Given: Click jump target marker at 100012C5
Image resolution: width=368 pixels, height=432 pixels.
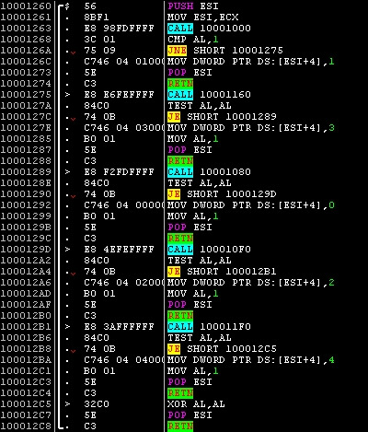Looking at the screenshot, I should click(67, 403).
